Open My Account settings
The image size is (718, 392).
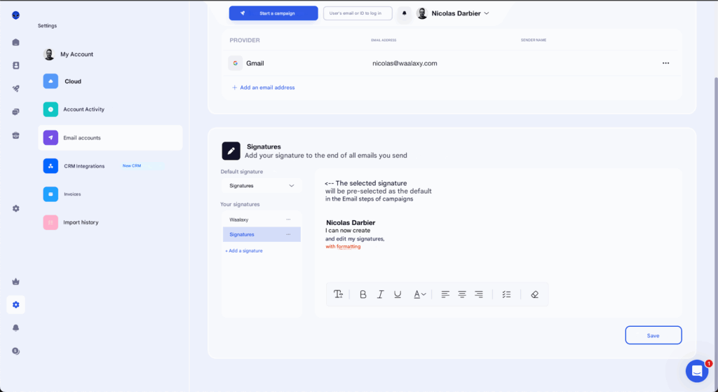[76, 54]
